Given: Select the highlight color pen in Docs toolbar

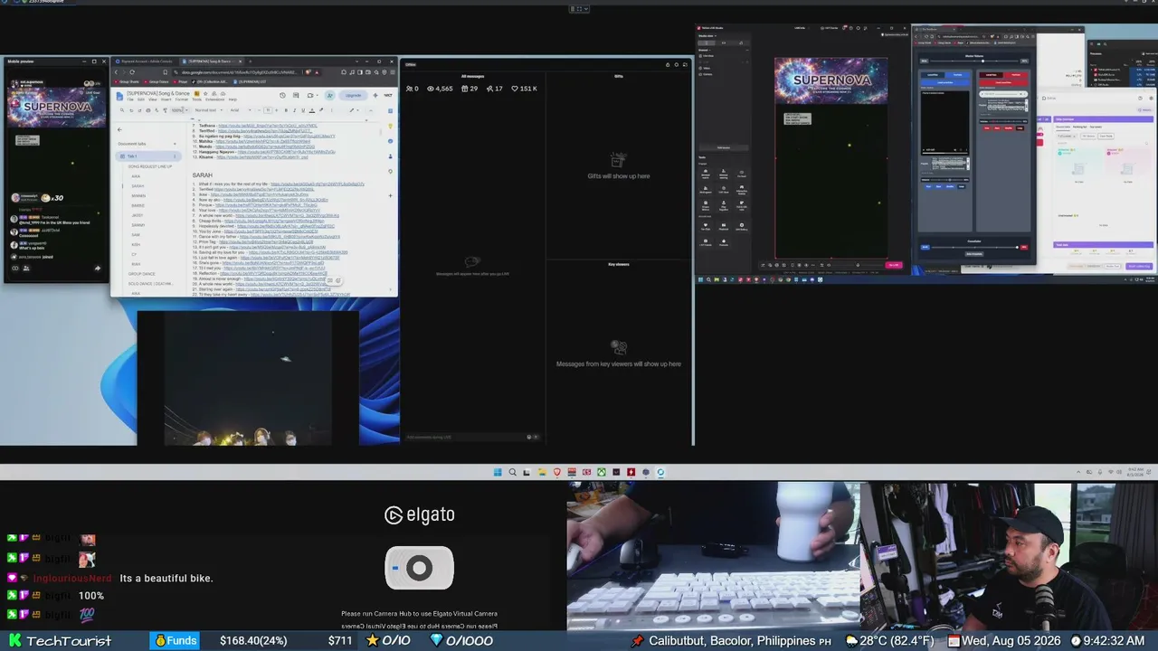Looking at the screenshot, I should [x=320, y=110].
